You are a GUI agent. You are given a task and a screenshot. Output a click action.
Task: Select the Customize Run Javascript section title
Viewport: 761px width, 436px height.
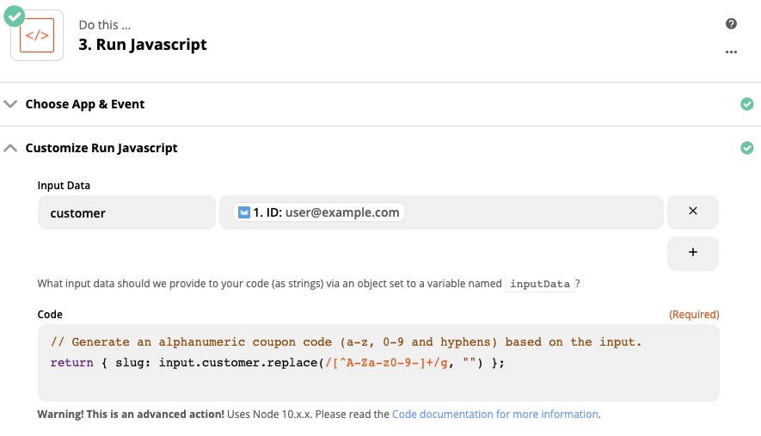101,148
